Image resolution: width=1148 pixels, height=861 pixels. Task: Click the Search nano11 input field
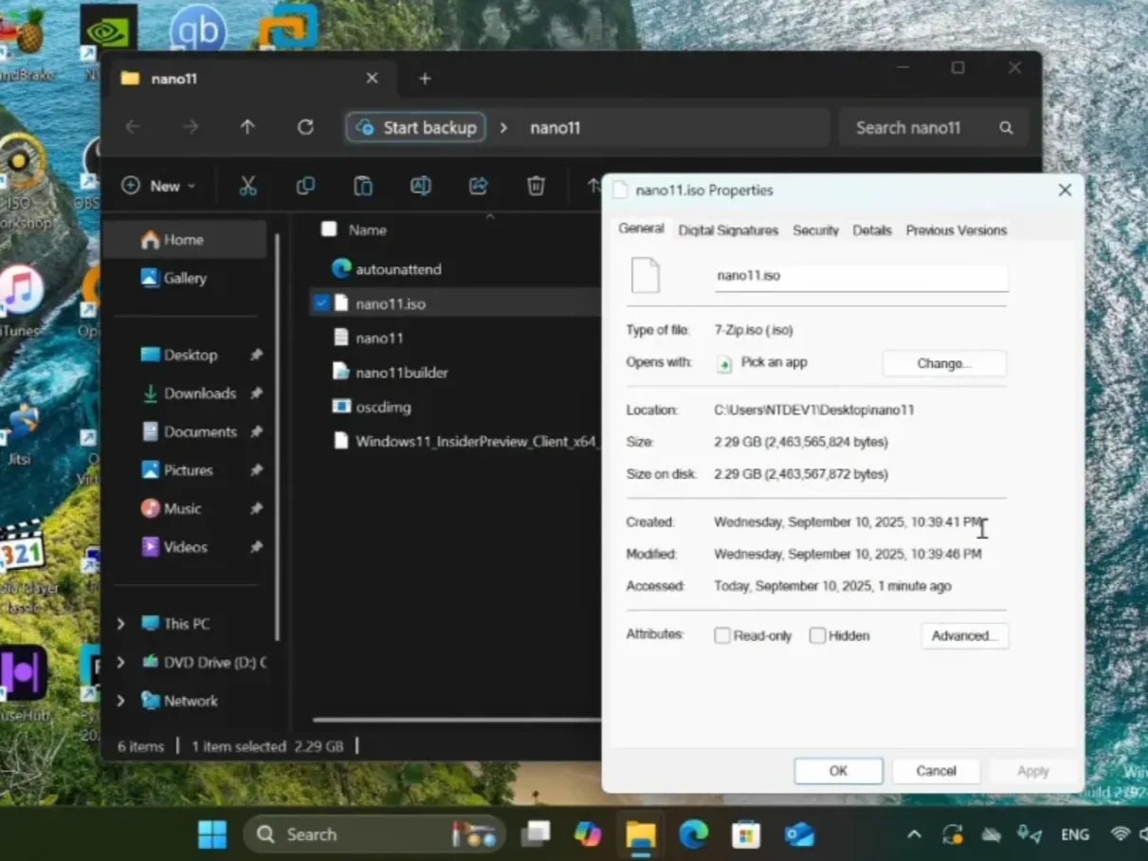tap(910, 127)
